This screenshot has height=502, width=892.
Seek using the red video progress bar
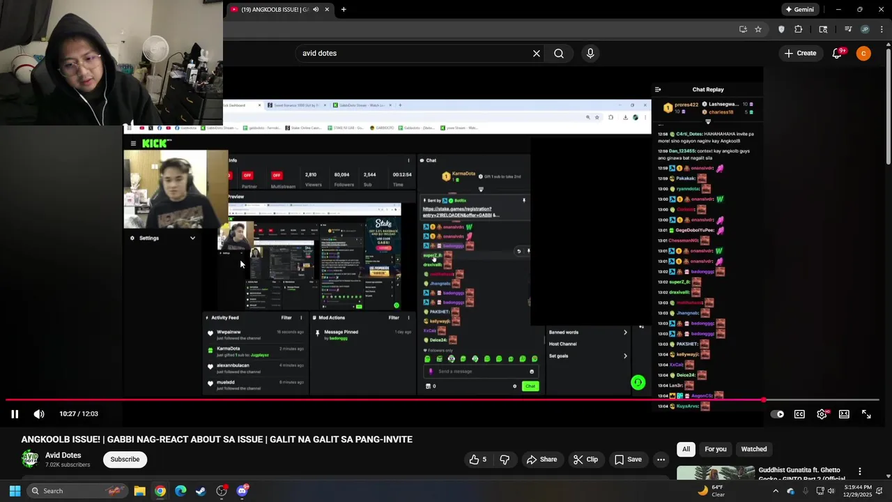pos(442,400)
